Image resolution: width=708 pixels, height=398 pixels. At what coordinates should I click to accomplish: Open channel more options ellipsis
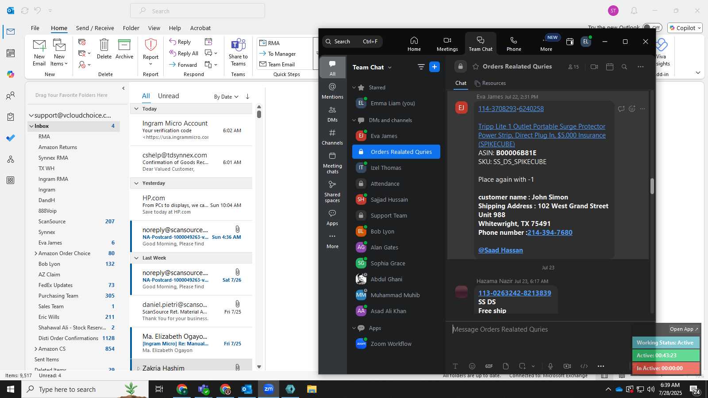tap(640, 67)
